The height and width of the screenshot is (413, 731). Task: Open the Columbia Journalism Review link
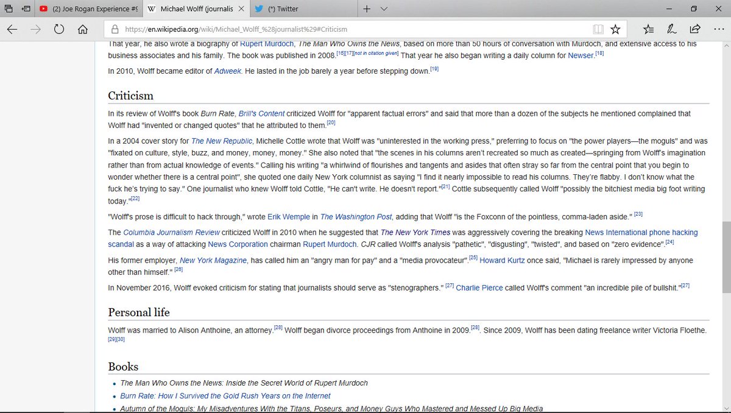171,233
